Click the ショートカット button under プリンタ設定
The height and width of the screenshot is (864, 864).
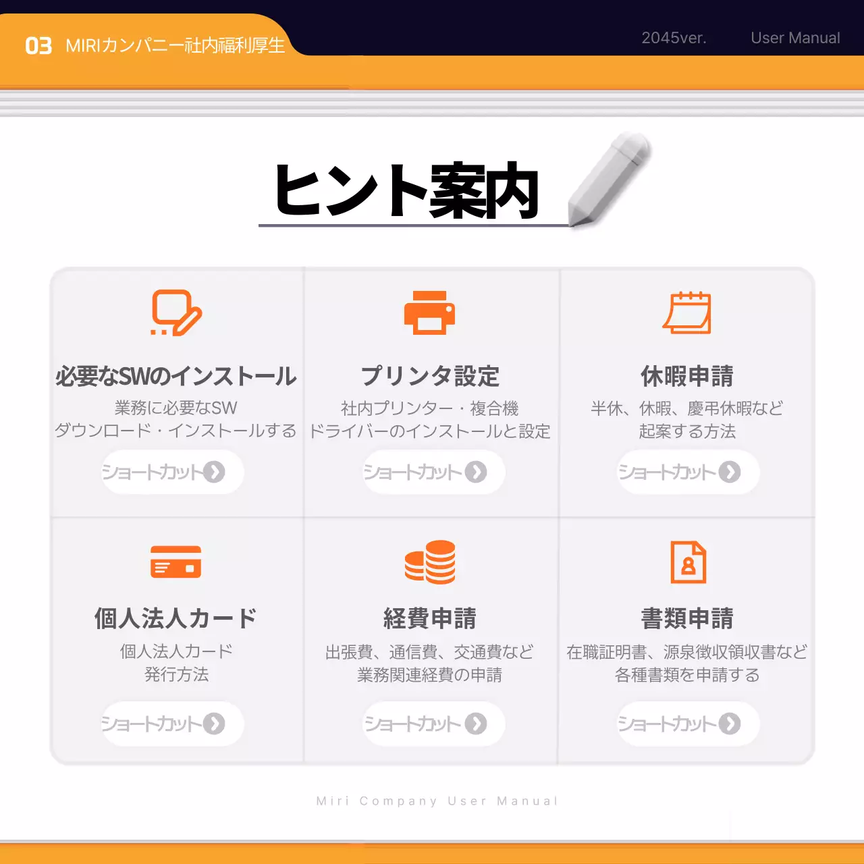pyautogui.click(x=432, y=473)
